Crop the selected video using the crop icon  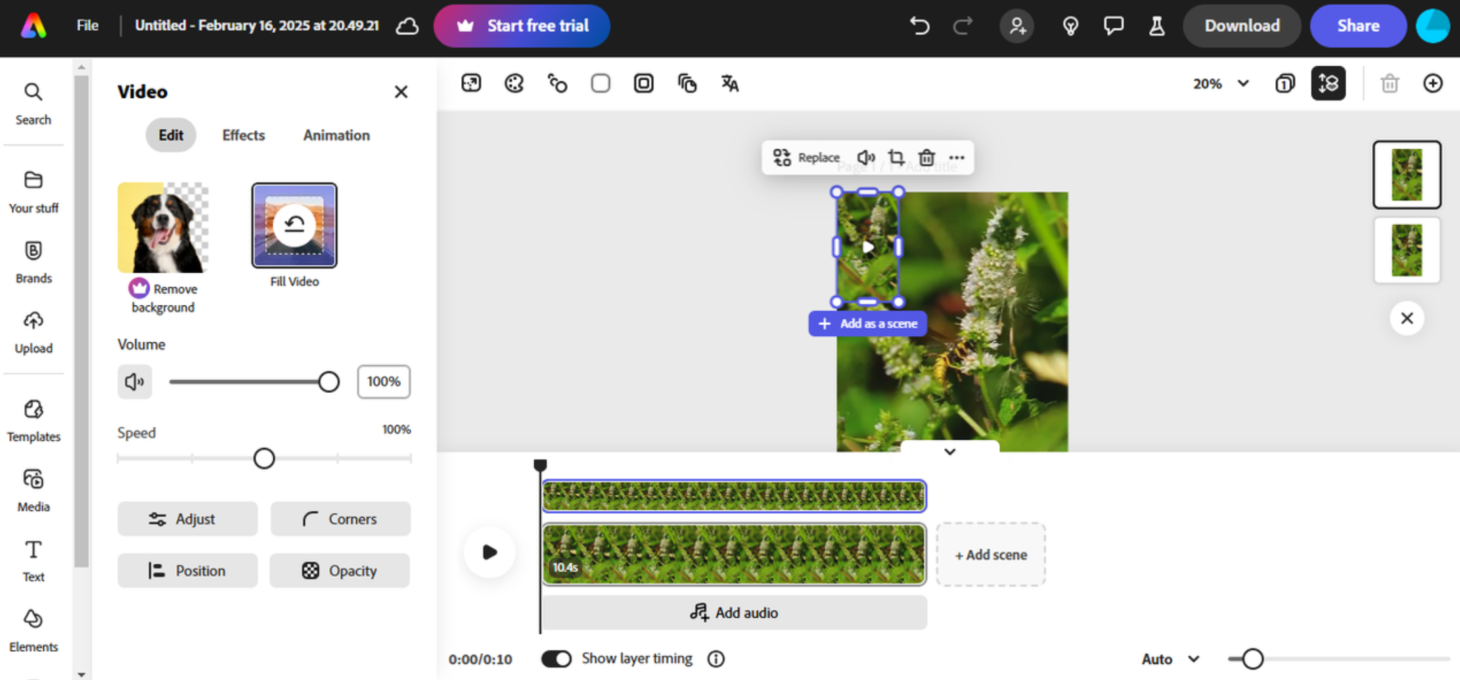tap(896, 158)
